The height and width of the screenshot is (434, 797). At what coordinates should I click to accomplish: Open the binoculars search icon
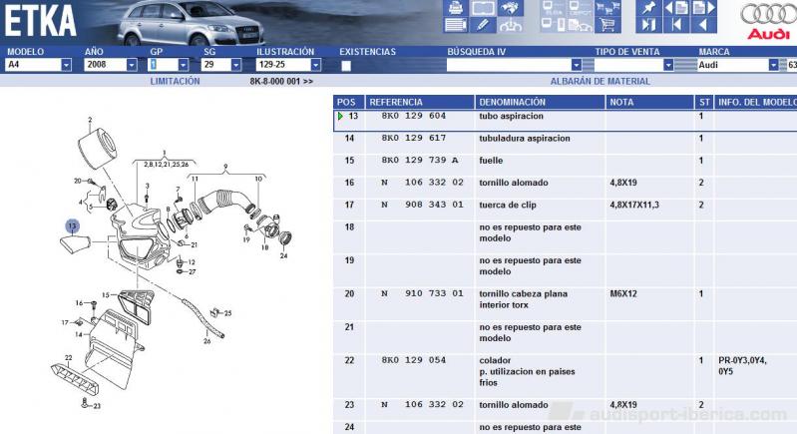511,8
